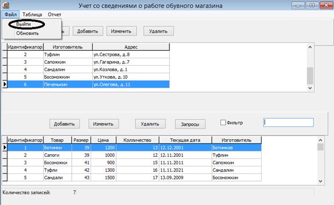This screenshot has width=334, height=205.
Task: Click the upper table scrollbar down arrow
Action: coord(310,88)
